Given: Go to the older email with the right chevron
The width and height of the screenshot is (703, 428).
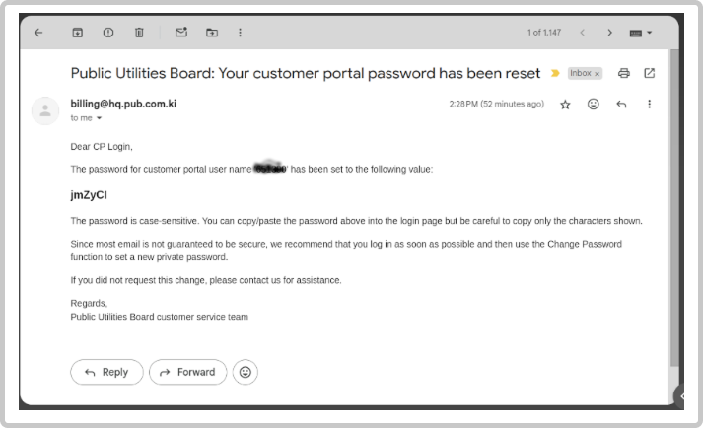Looking at the screenshot, I should click(609, 33).
